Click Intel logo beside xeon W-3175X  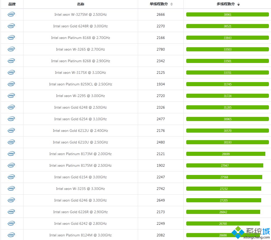click(x=11, y=72)
